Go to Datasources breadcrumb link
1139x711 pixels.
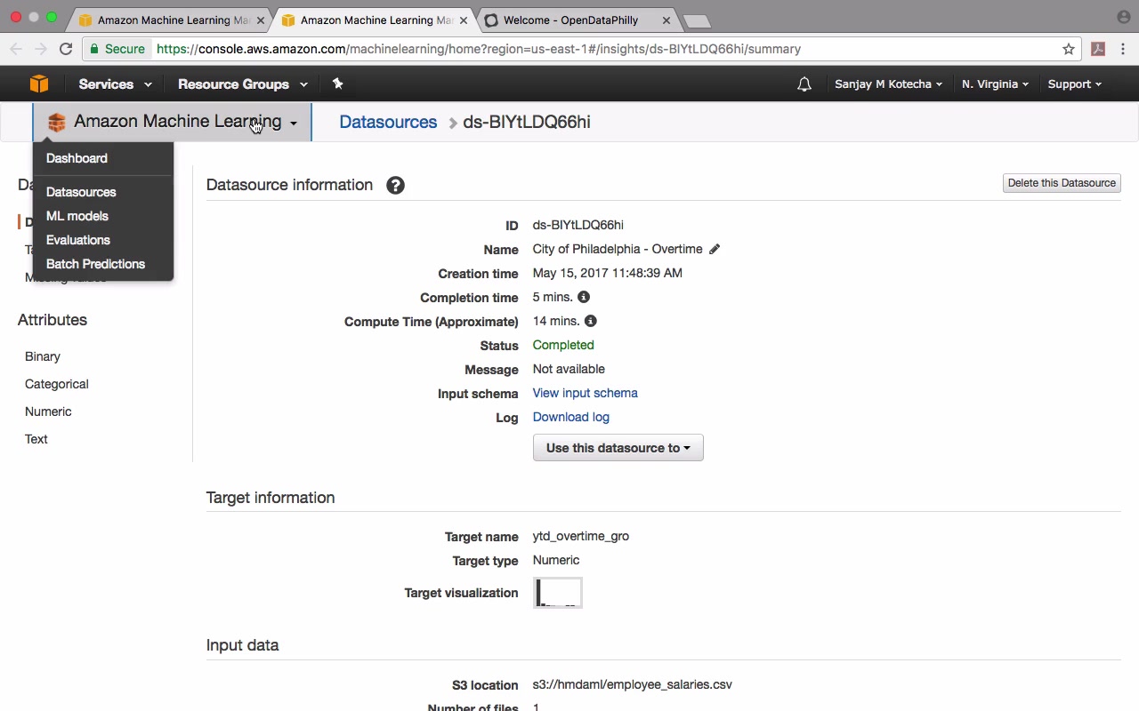point(388,122)
